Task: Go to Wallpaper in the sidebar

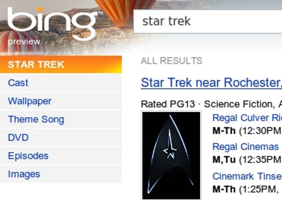Action: [30, 101]
